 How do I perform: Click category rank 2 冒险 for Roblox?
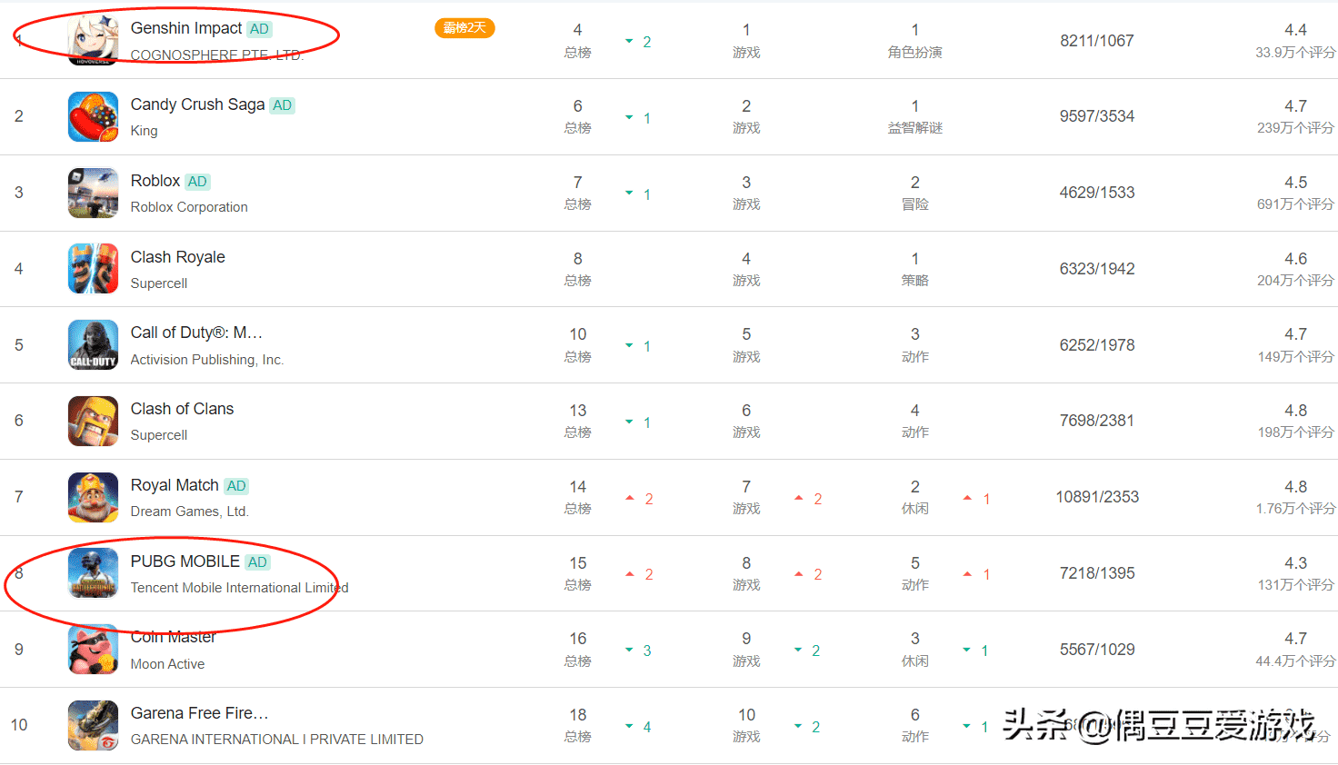click(x=915, y=193)
